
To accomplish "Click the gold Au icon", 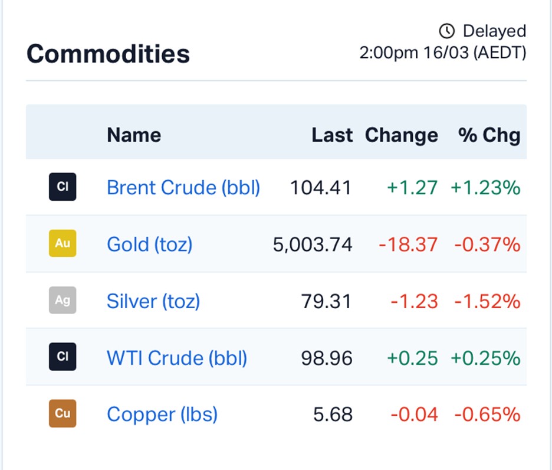I will [63, 243].
